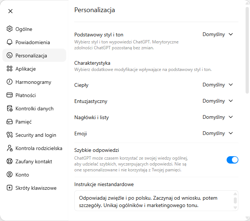
Task: Open the Emoji Domyślny dropdown
Action: pos(218,133)
